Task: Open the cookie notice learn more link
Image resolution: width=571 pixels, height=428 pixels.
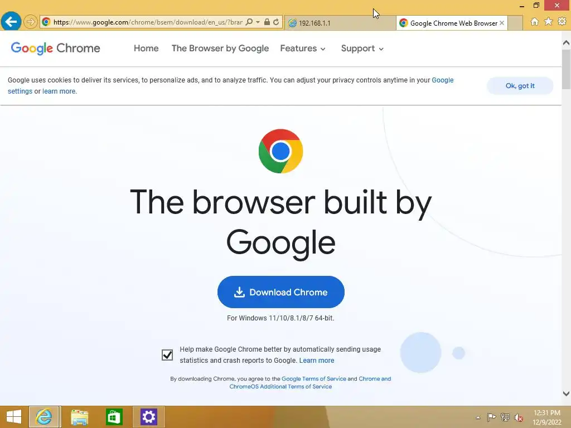Action: (59, 91)
